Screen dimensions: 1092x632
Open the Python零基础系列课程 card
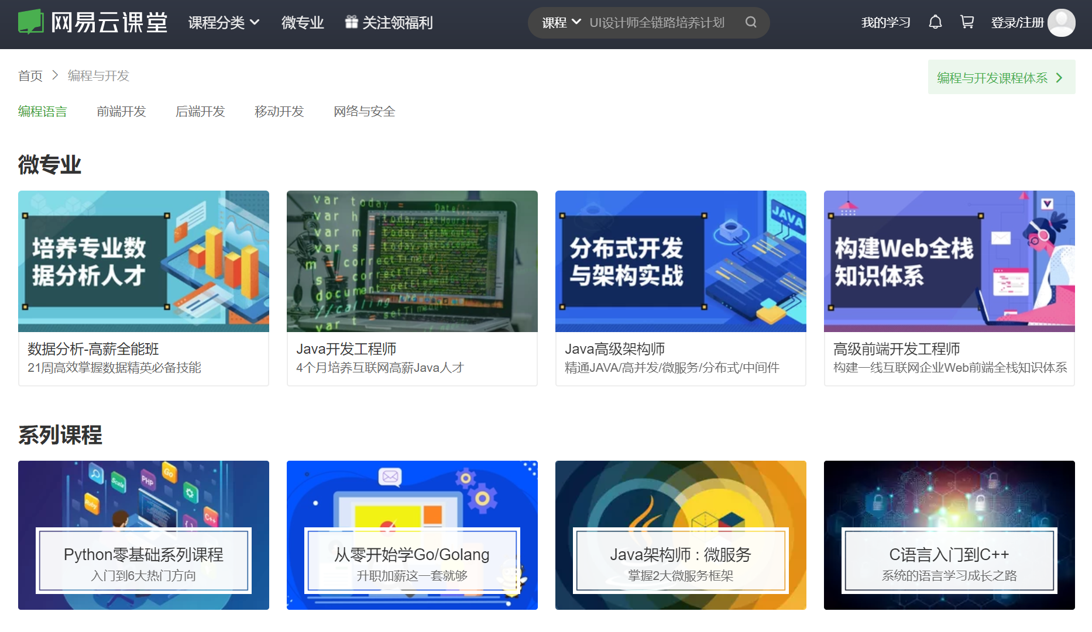click(x=143, y=535)
